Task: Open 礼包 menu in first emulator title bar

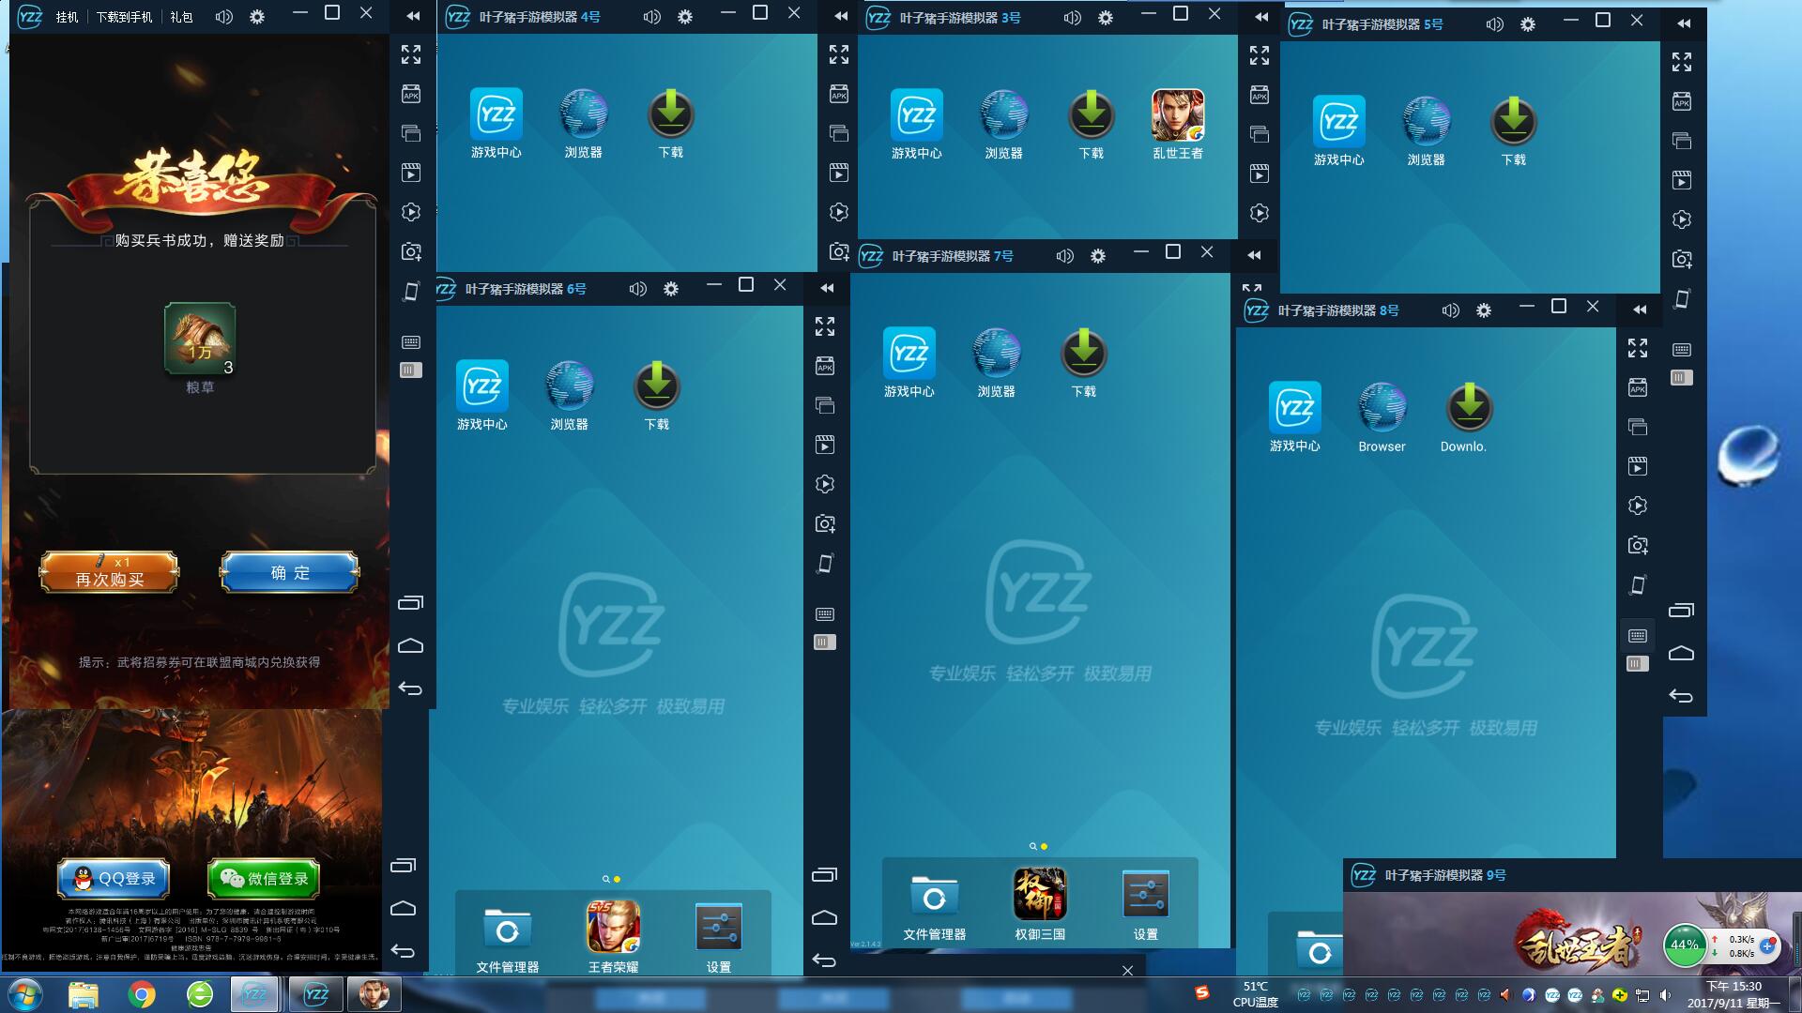Action: point(181,17)
